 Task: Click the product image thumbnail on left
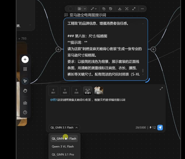coord(22,84)
